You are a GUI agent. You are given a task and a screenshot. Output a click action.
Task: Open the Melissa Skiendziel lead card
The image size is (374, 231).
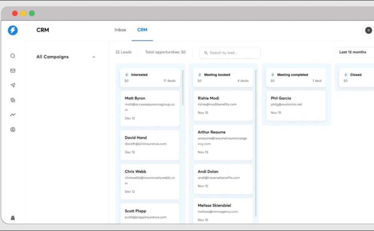pyautogui.click(x=223, y=211)
